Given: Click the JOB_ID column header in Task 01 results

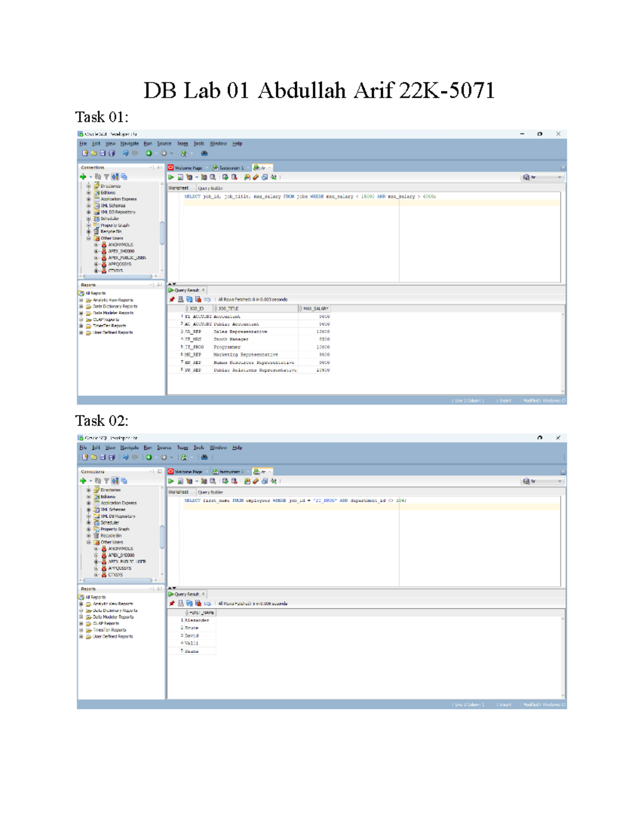Looking at the screenshot, I should 198,309.
